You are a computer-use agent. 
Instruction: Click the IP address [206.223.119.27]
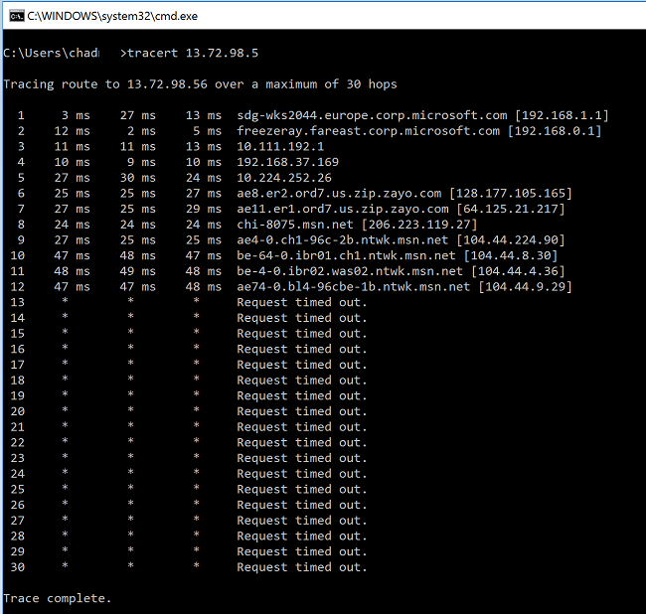[x=419, y=225]
